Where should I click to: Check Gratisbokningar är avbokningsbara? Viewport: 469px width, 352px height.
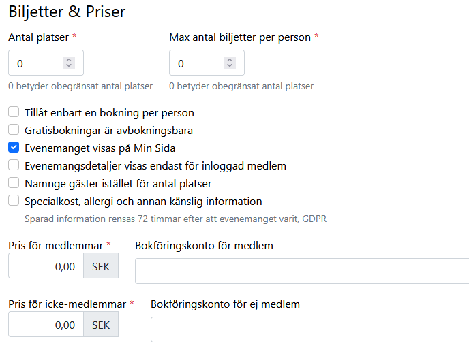point(14,129)
